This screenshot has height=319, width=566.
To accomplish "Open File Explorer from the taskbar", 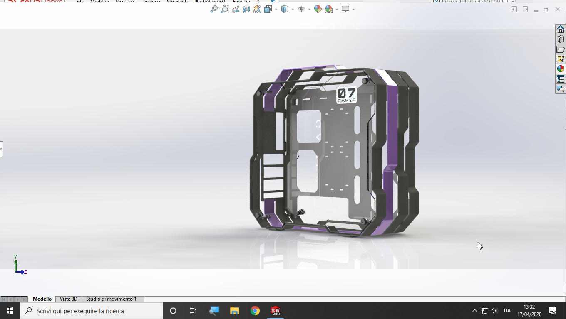I will (235, 311).
